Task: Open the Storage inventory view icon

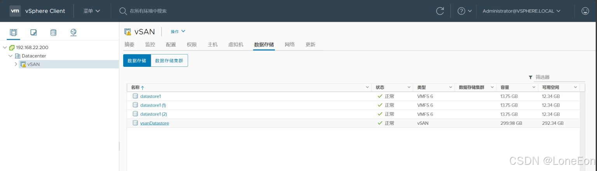Action: click(53, 32)
